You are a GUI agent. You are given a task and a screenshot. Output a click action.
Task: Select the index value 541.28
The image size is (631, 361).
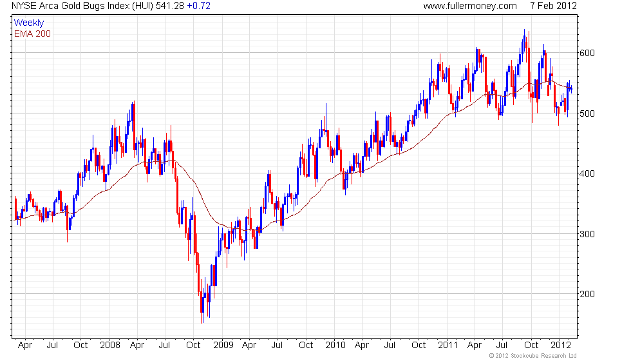(x=170, y=6)
